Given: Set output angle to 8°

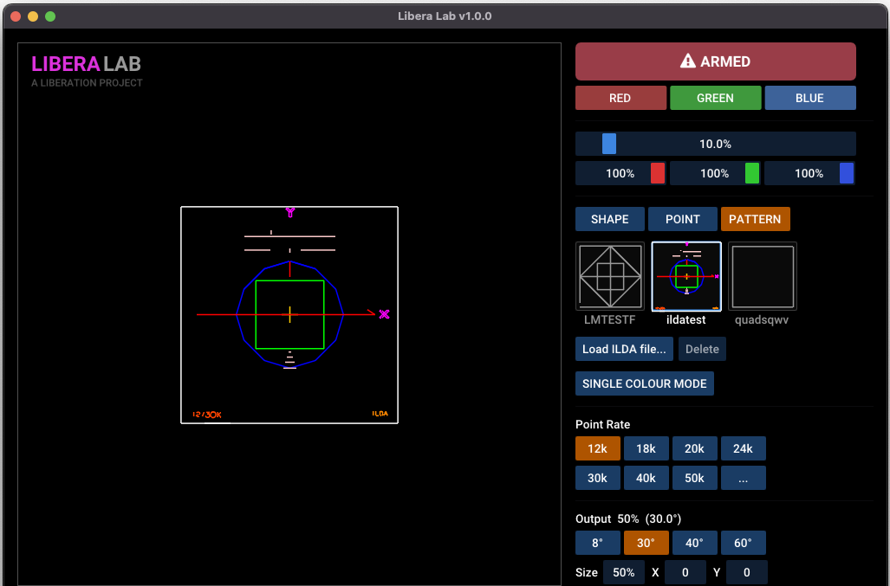Looking at the screenshot, I should coord(598,543).
